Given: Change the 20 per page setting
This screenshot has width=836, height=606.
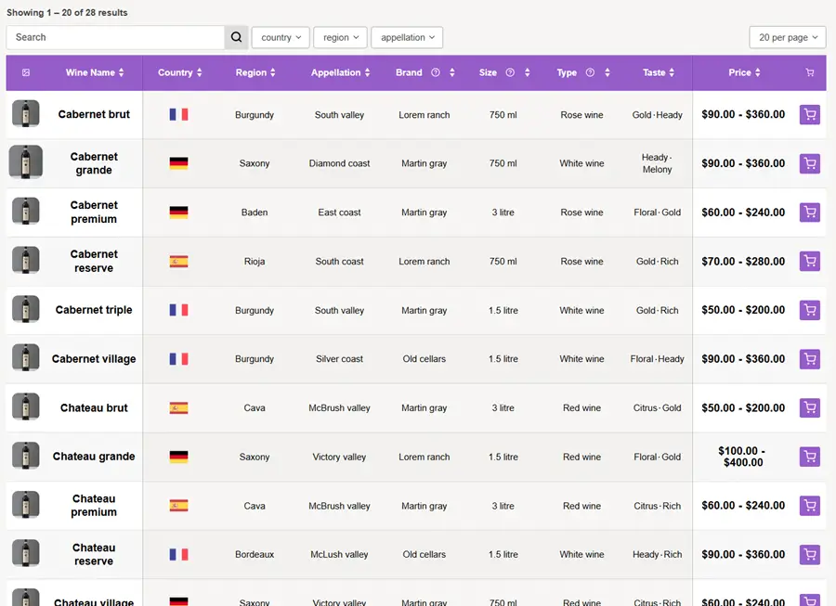Looking at the screenshot, I should click(788, 37).
